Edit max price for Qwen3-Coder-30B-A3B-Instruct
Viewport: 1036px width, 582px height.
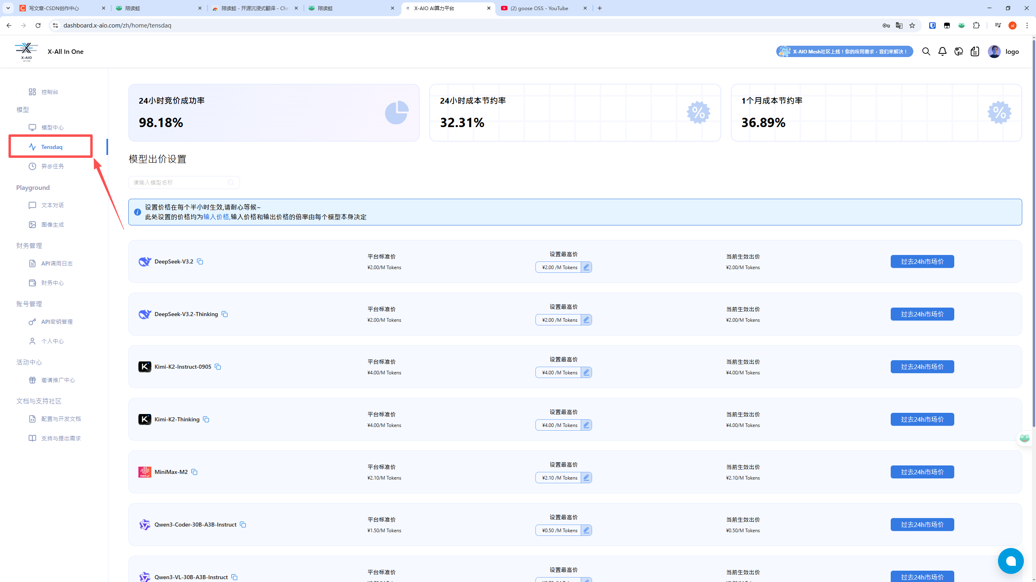pyautogui.click(x=586, y=530)
